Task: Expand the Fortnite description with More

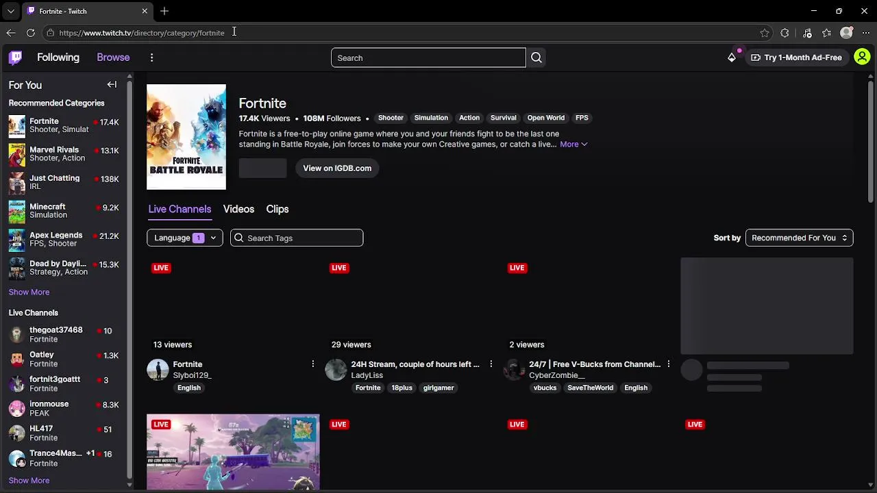Action: click(573, 144)
